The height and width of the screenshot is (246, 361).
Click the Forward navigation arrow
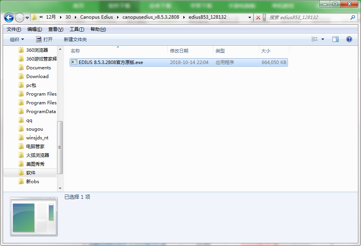click(19, 18)
